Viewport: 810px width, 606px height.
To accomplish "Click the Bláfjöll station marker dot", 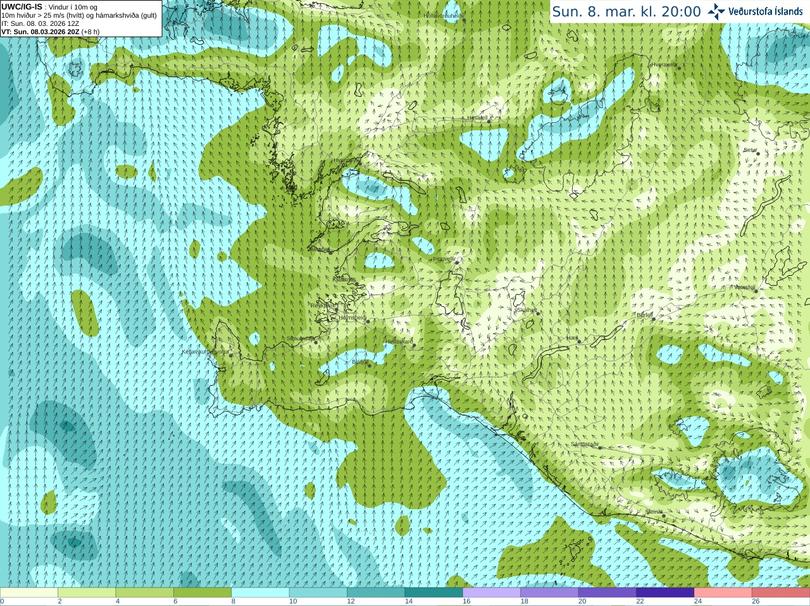I will point(370,366).
